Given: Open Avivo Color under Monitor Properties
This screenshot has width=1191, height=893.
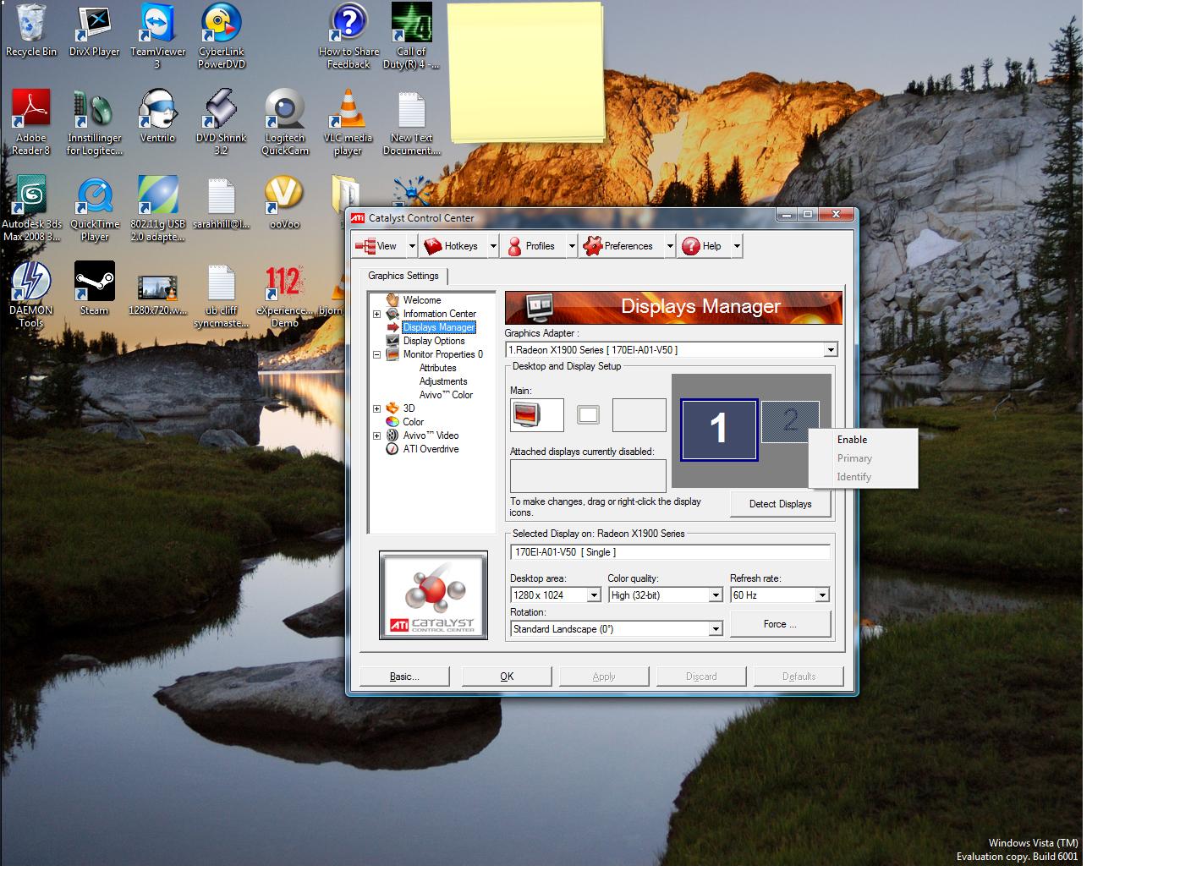Looking at the screenshot, I should click(x=446, y=395).
